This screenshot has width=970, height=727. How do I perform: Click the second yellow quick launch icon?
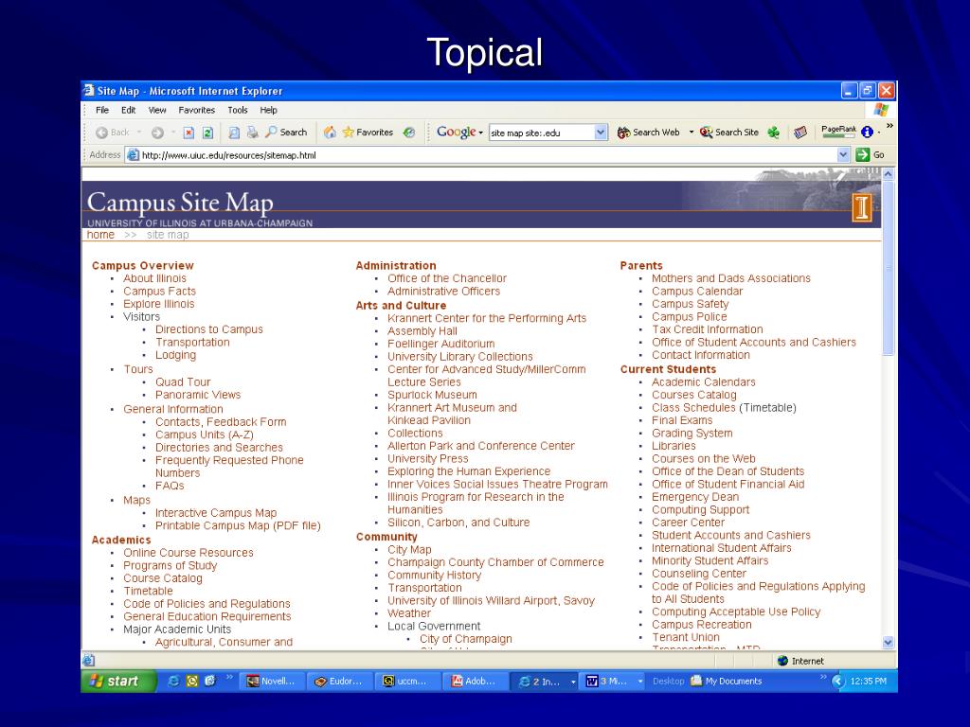point(192,681)
